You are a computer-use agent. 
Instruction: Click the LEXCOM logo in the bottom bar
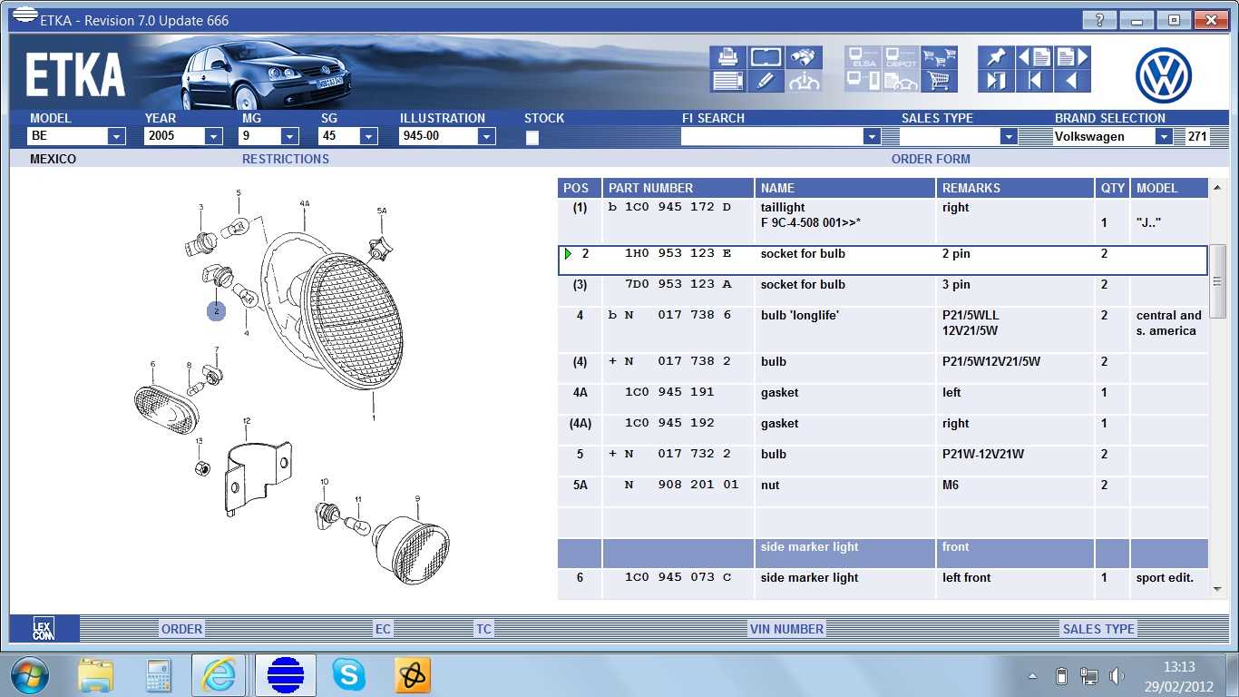click(x=44, y=629)
